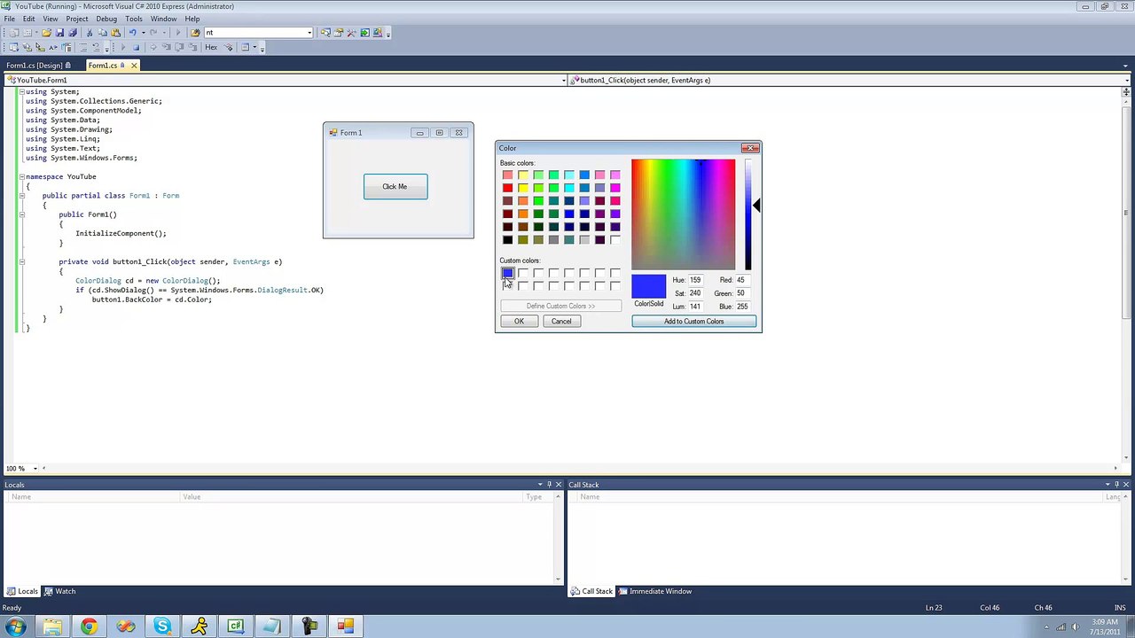This screenshot has width=1135, height=638.
Task: Pick a hue in the color spectrum area
Action: click(x=683, y=214)
